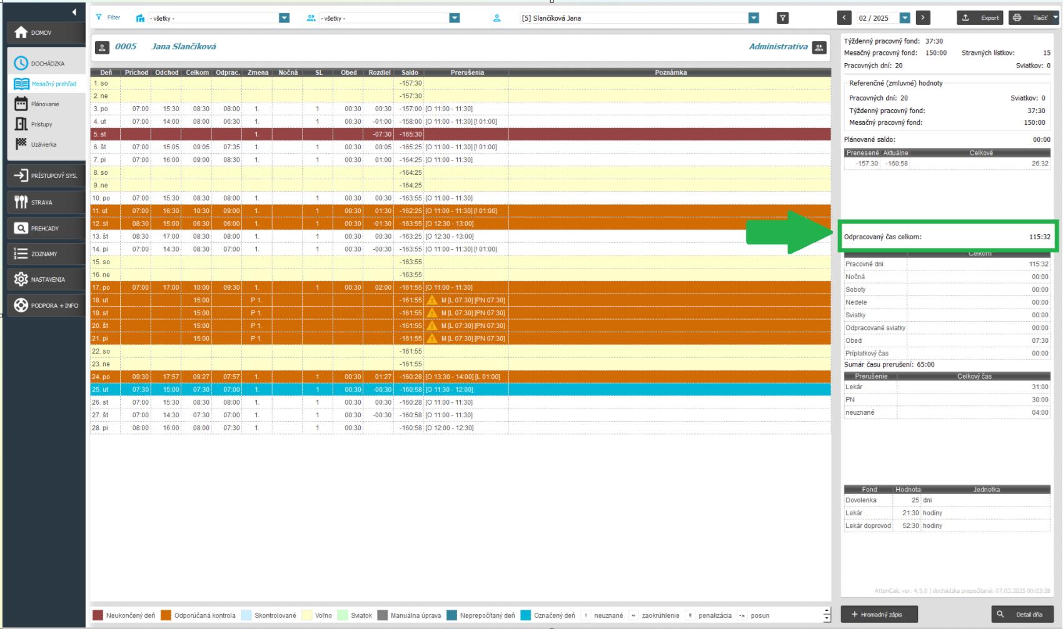Click the dark filter funnel button
The width and height of the screenshot is (1063, 629).
782,18
